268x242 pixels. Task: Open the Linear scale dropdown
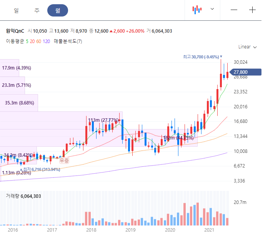pyautogui.click(x=247, y=47)
